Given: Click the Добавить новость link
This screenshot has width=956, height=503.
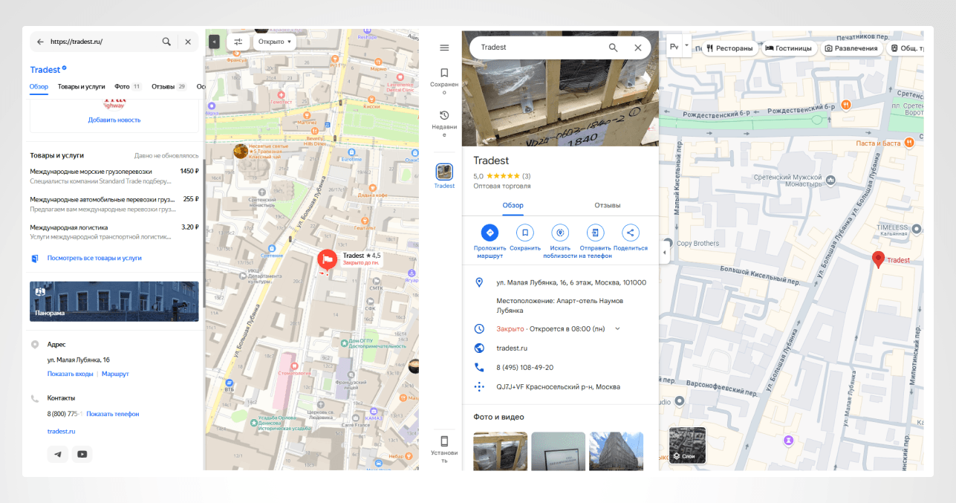Looking at the screenshot, I should tap(114, 120).
